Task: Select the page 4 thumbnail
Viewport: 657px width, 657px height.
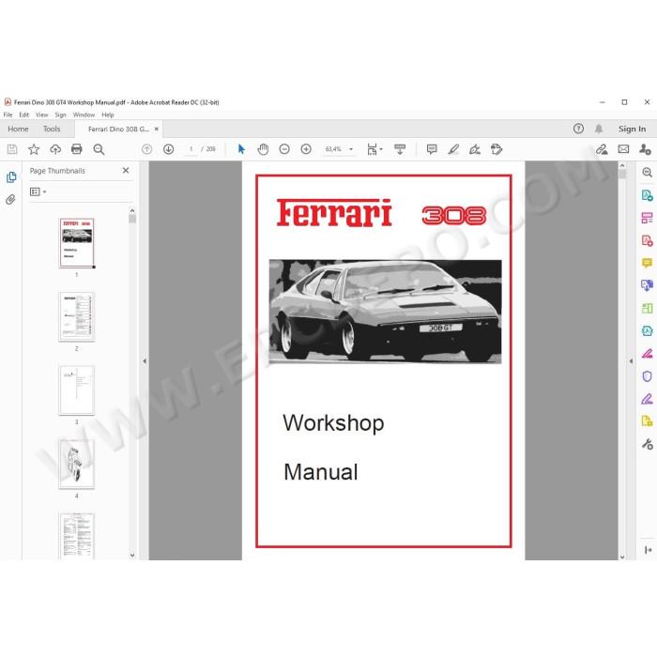Action: tap(77, 464)
